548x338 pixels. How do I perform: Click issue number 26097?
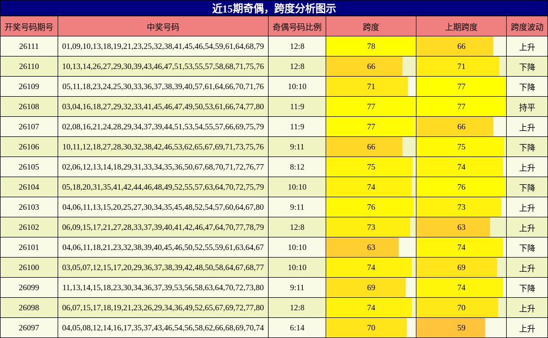pyautogui.click(x=29, y=328)
